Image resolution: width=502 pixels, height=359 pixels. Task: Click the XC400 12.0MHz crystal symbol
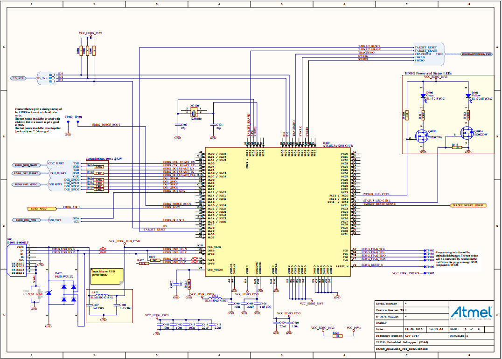pos(194,112)
